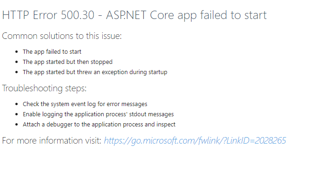The image size is (311, 176).
Task: Click 'Attach a debugger' list item
Action: point(99,125)
